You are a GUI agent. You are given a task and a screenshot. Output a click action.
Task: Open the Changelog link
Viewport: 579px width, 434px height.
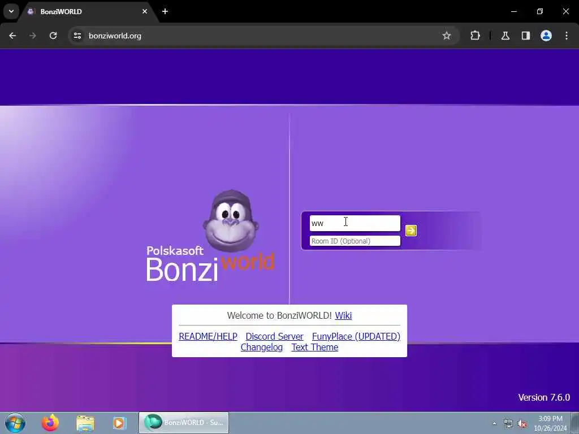click(x=261, y=348)
